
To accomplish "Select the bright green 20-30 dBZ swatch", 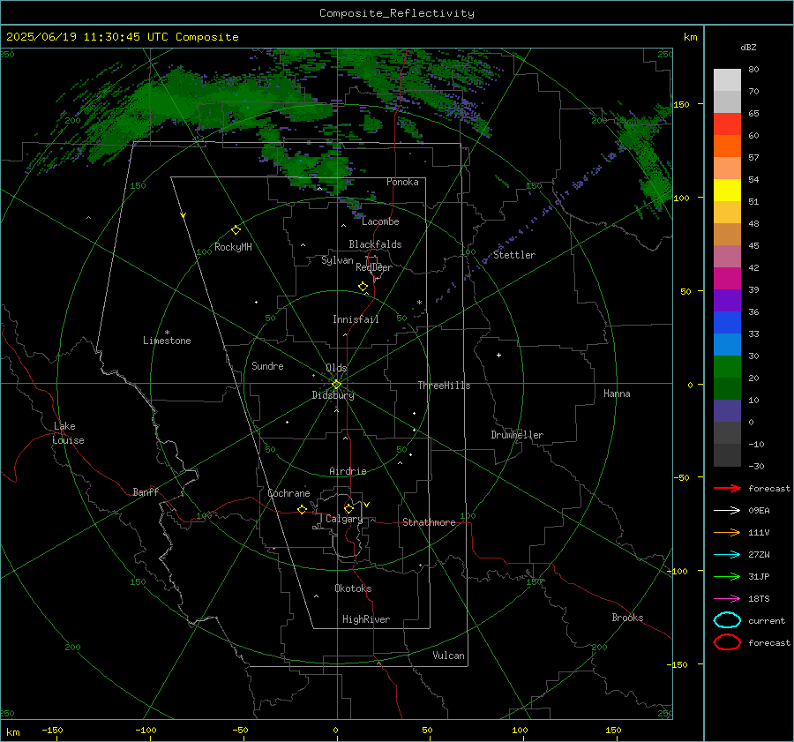I will pos(727,366).
